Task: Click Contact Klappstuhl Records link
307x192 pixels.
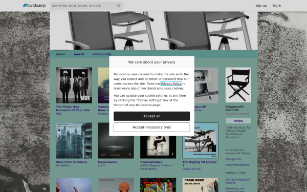Action: (x=237, y=181)
